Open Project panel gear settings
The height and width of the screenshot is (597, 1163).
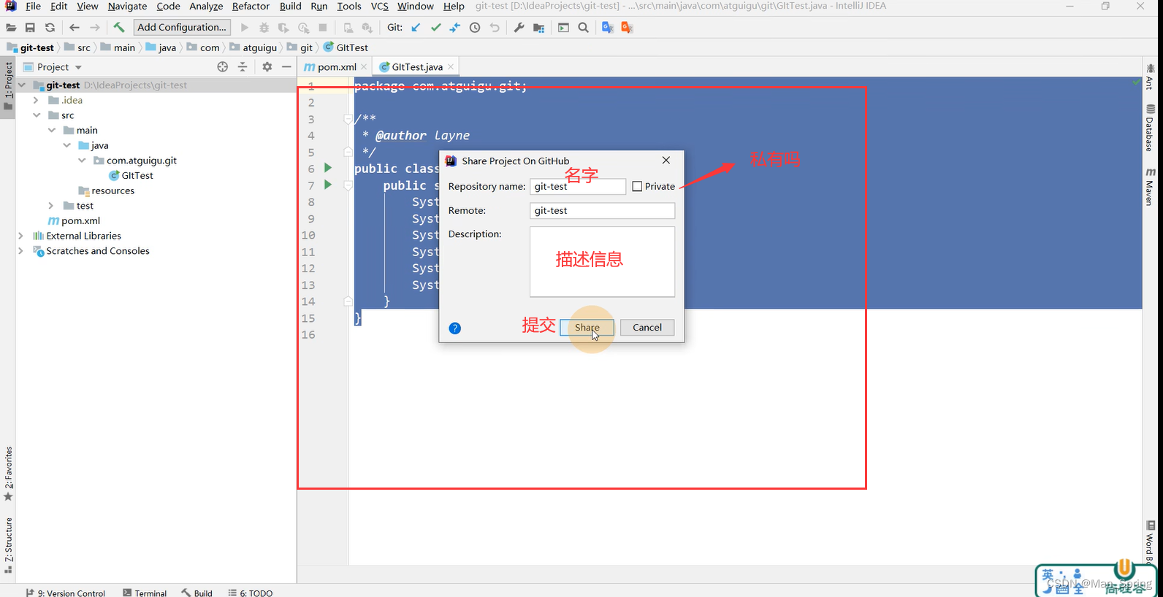[267, 66]
